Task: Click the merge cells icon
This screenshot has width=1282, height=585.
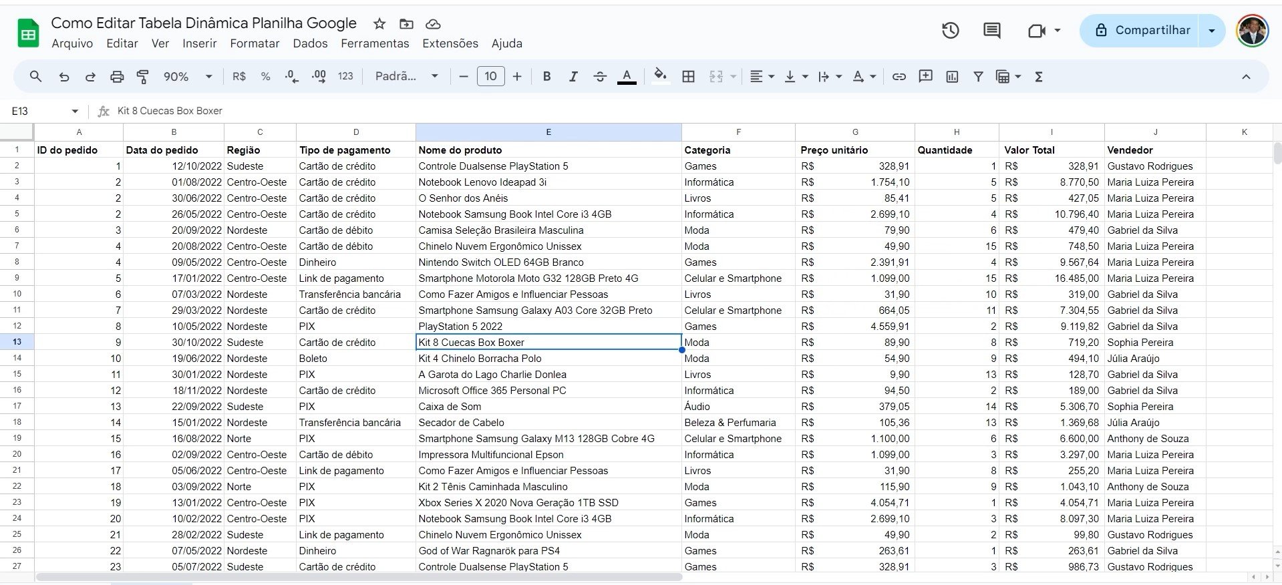Action: (716, 77)
